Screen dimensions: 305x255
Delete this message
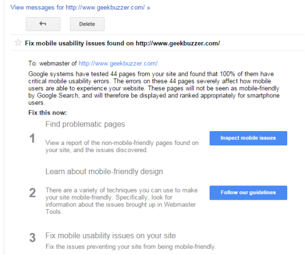[x=87, y=24]
